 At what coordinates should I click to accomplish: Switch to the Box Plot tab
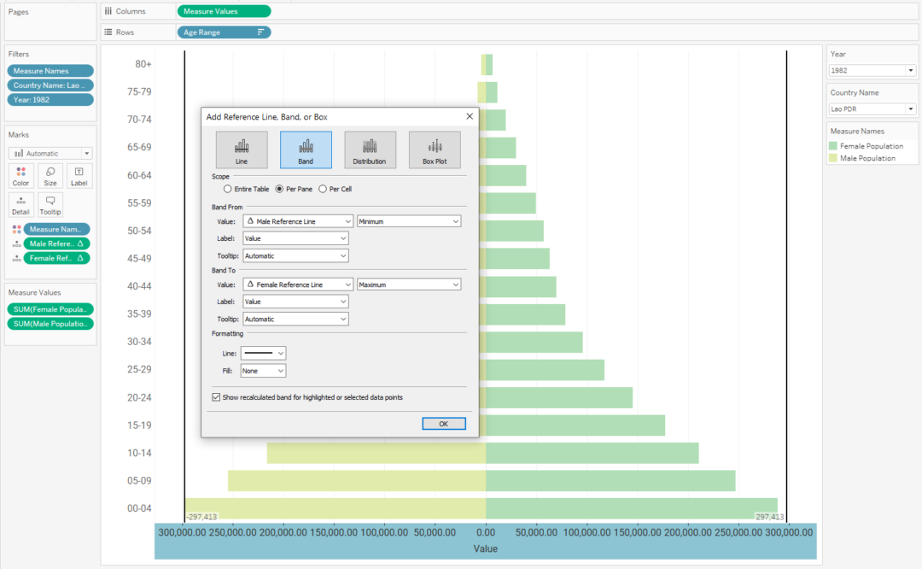(435, 149)
